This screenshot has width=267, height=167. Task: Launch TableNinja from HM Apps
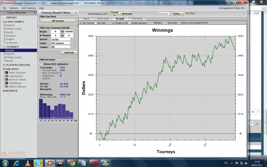tap(14, 83)
